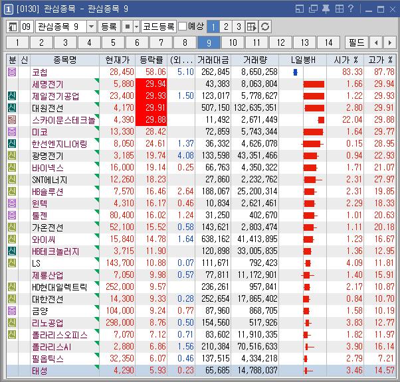
Task: Sort by the 등락률 column header
Action: pos(151,60)
